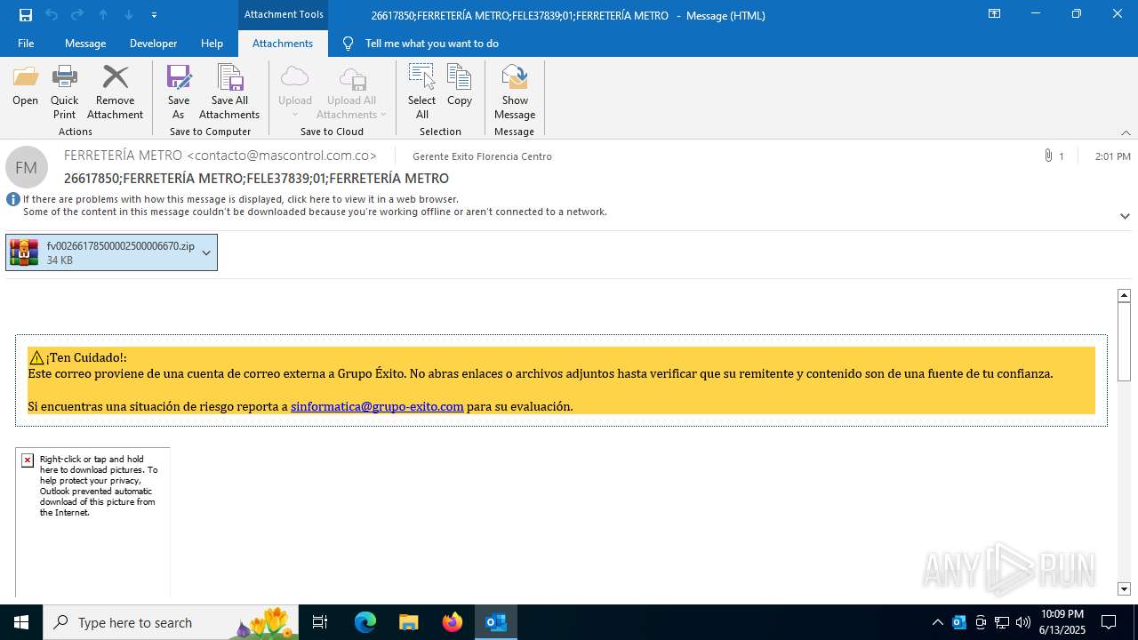Open sinformatica@grupo-exito.com link

(x=377, y=406)
